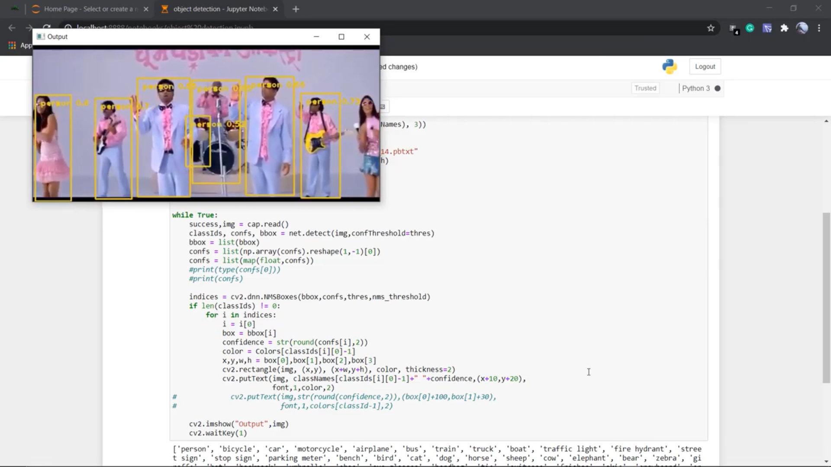This screenshot has height=467, width=831.
Task: Click the purple cursor extension icon
Action: point(767,28)
